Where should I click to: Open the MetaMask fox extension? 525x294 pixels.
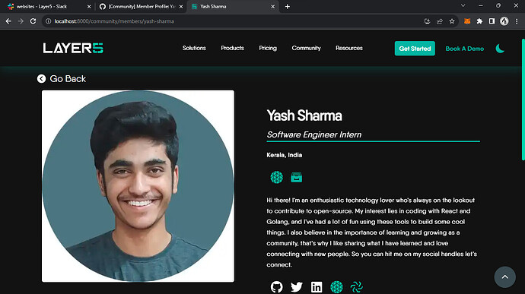click(467, 21)
